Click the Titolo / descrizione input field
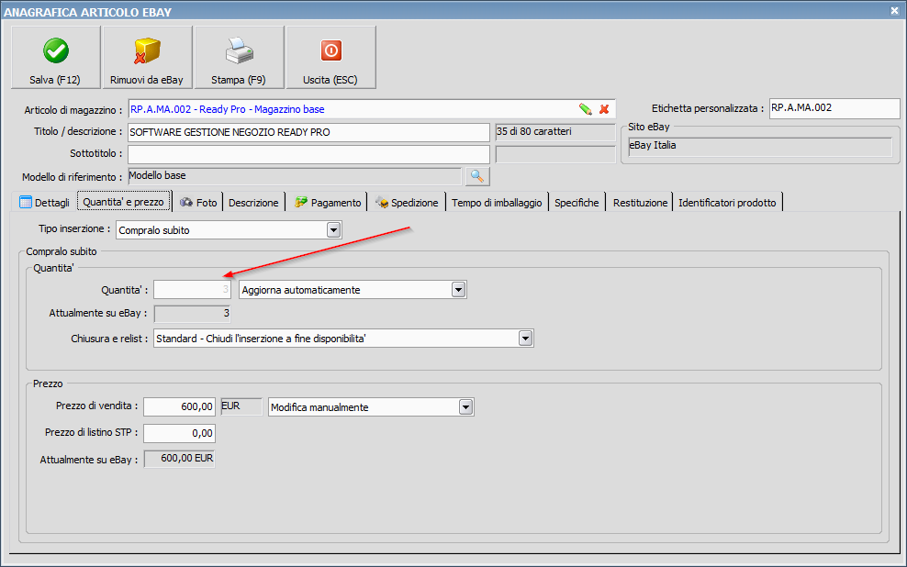 pos(308,132)
